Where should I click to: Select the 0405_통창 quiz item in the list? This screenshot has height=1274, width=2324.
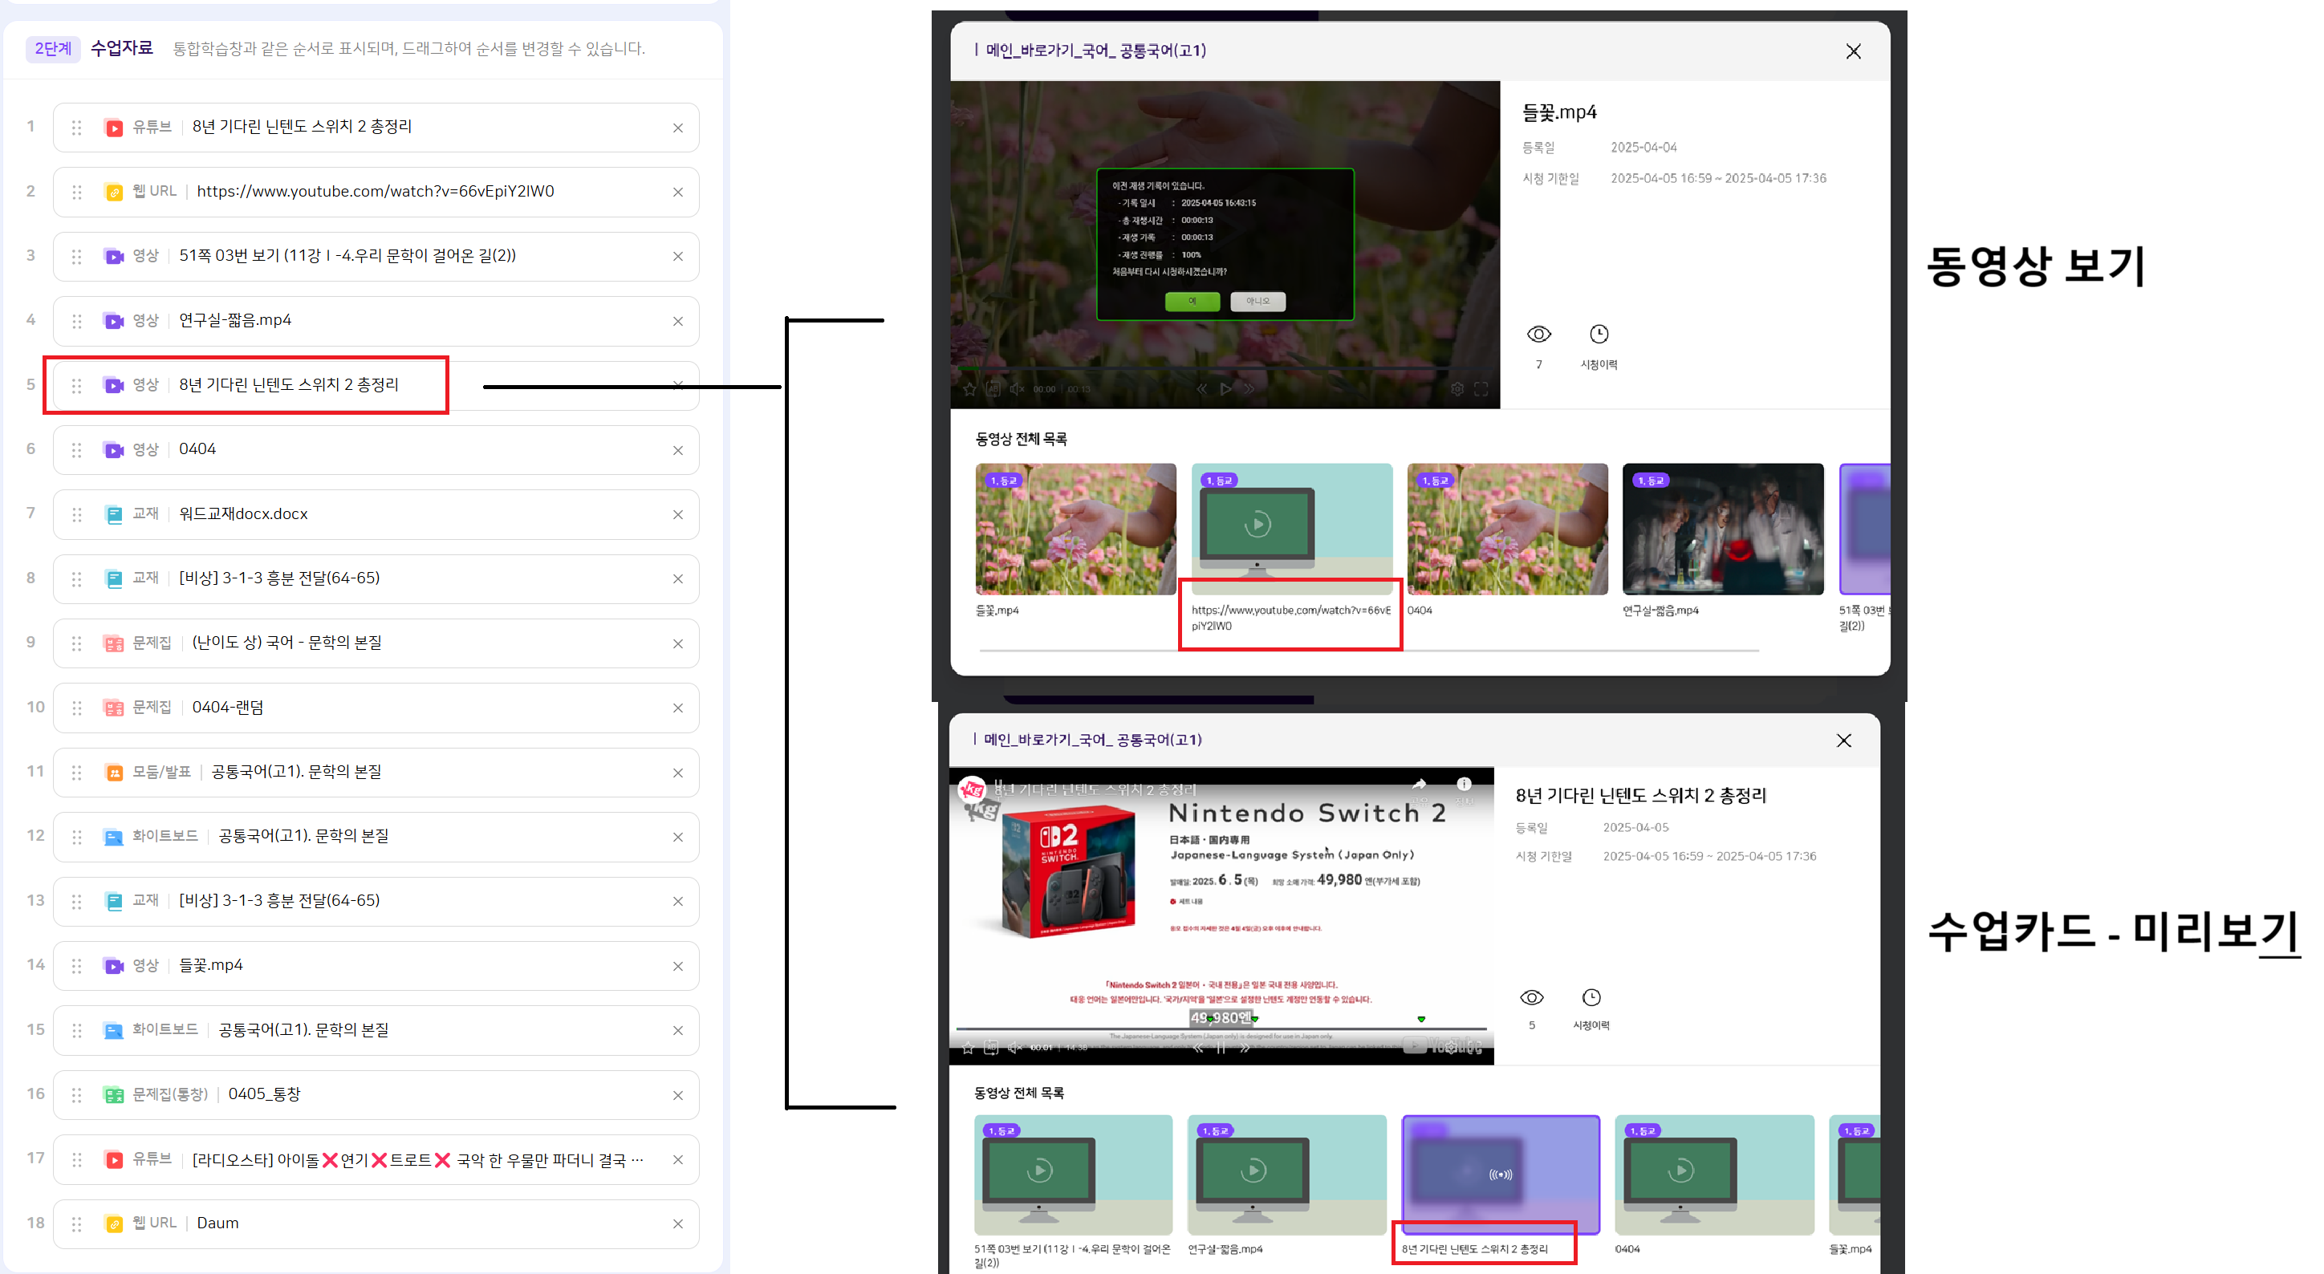tap(264, 1094)
